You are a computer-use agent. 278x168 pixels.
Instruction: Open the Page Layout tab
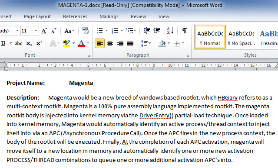point(37,16)
